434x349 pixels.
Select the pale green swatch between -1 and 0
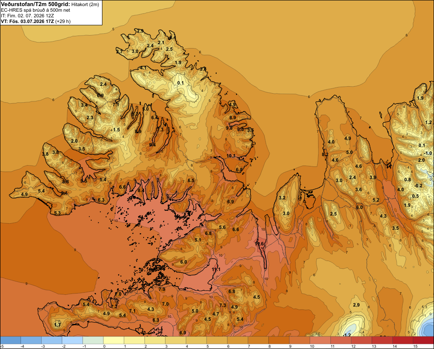point(93,340)
